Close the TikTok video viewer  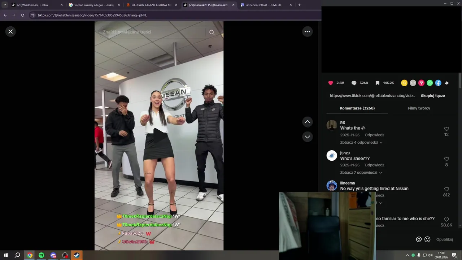tap(10, 31)
